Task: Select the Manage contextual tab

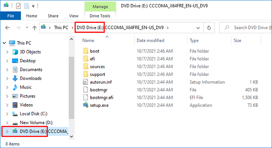Action: (x=100, y=7)
